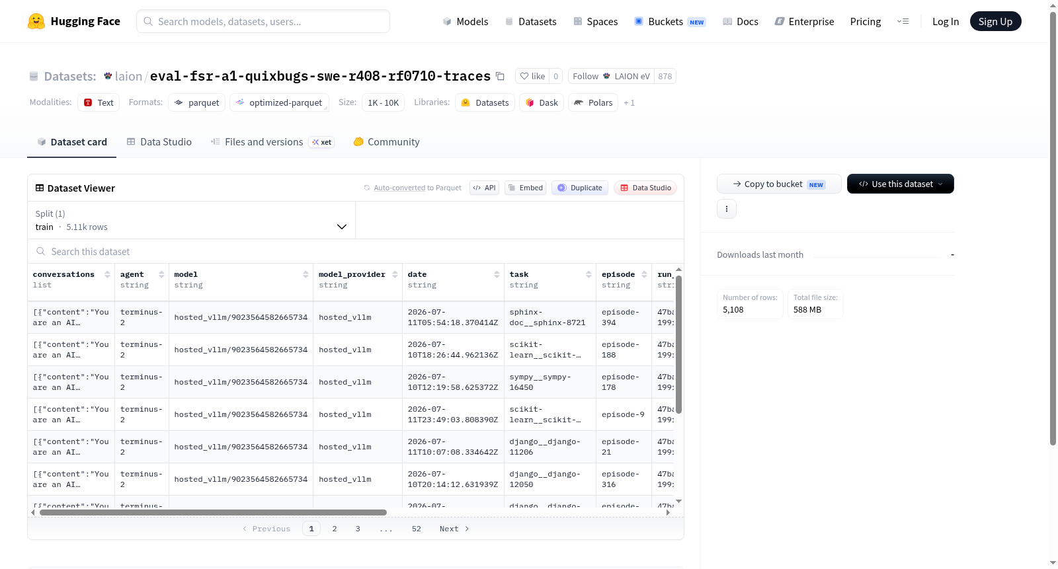1058x569 pixels.
Task: Expand the Split train selector
Action: point(191,220)
